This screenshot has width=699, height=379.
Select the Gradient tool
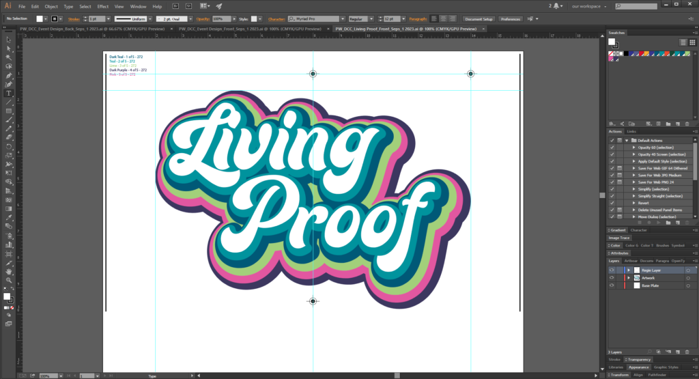coord(8,209)
